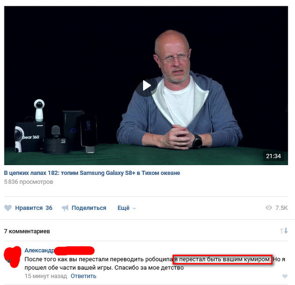
Task: Open video title 'В цепких лапах 182'
Action: [x=92, y=173]
